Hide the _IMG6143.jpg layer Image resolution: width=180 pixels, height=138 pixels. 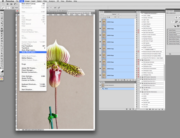coord(100,28)
